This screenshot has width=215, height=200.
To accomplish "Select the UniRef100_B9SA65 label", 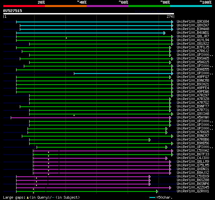I will [193, 59].
